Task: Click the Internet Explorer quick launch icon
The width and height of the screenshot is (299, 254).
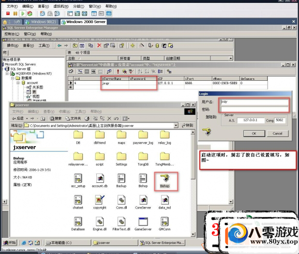Action: (x=24, y=243)
